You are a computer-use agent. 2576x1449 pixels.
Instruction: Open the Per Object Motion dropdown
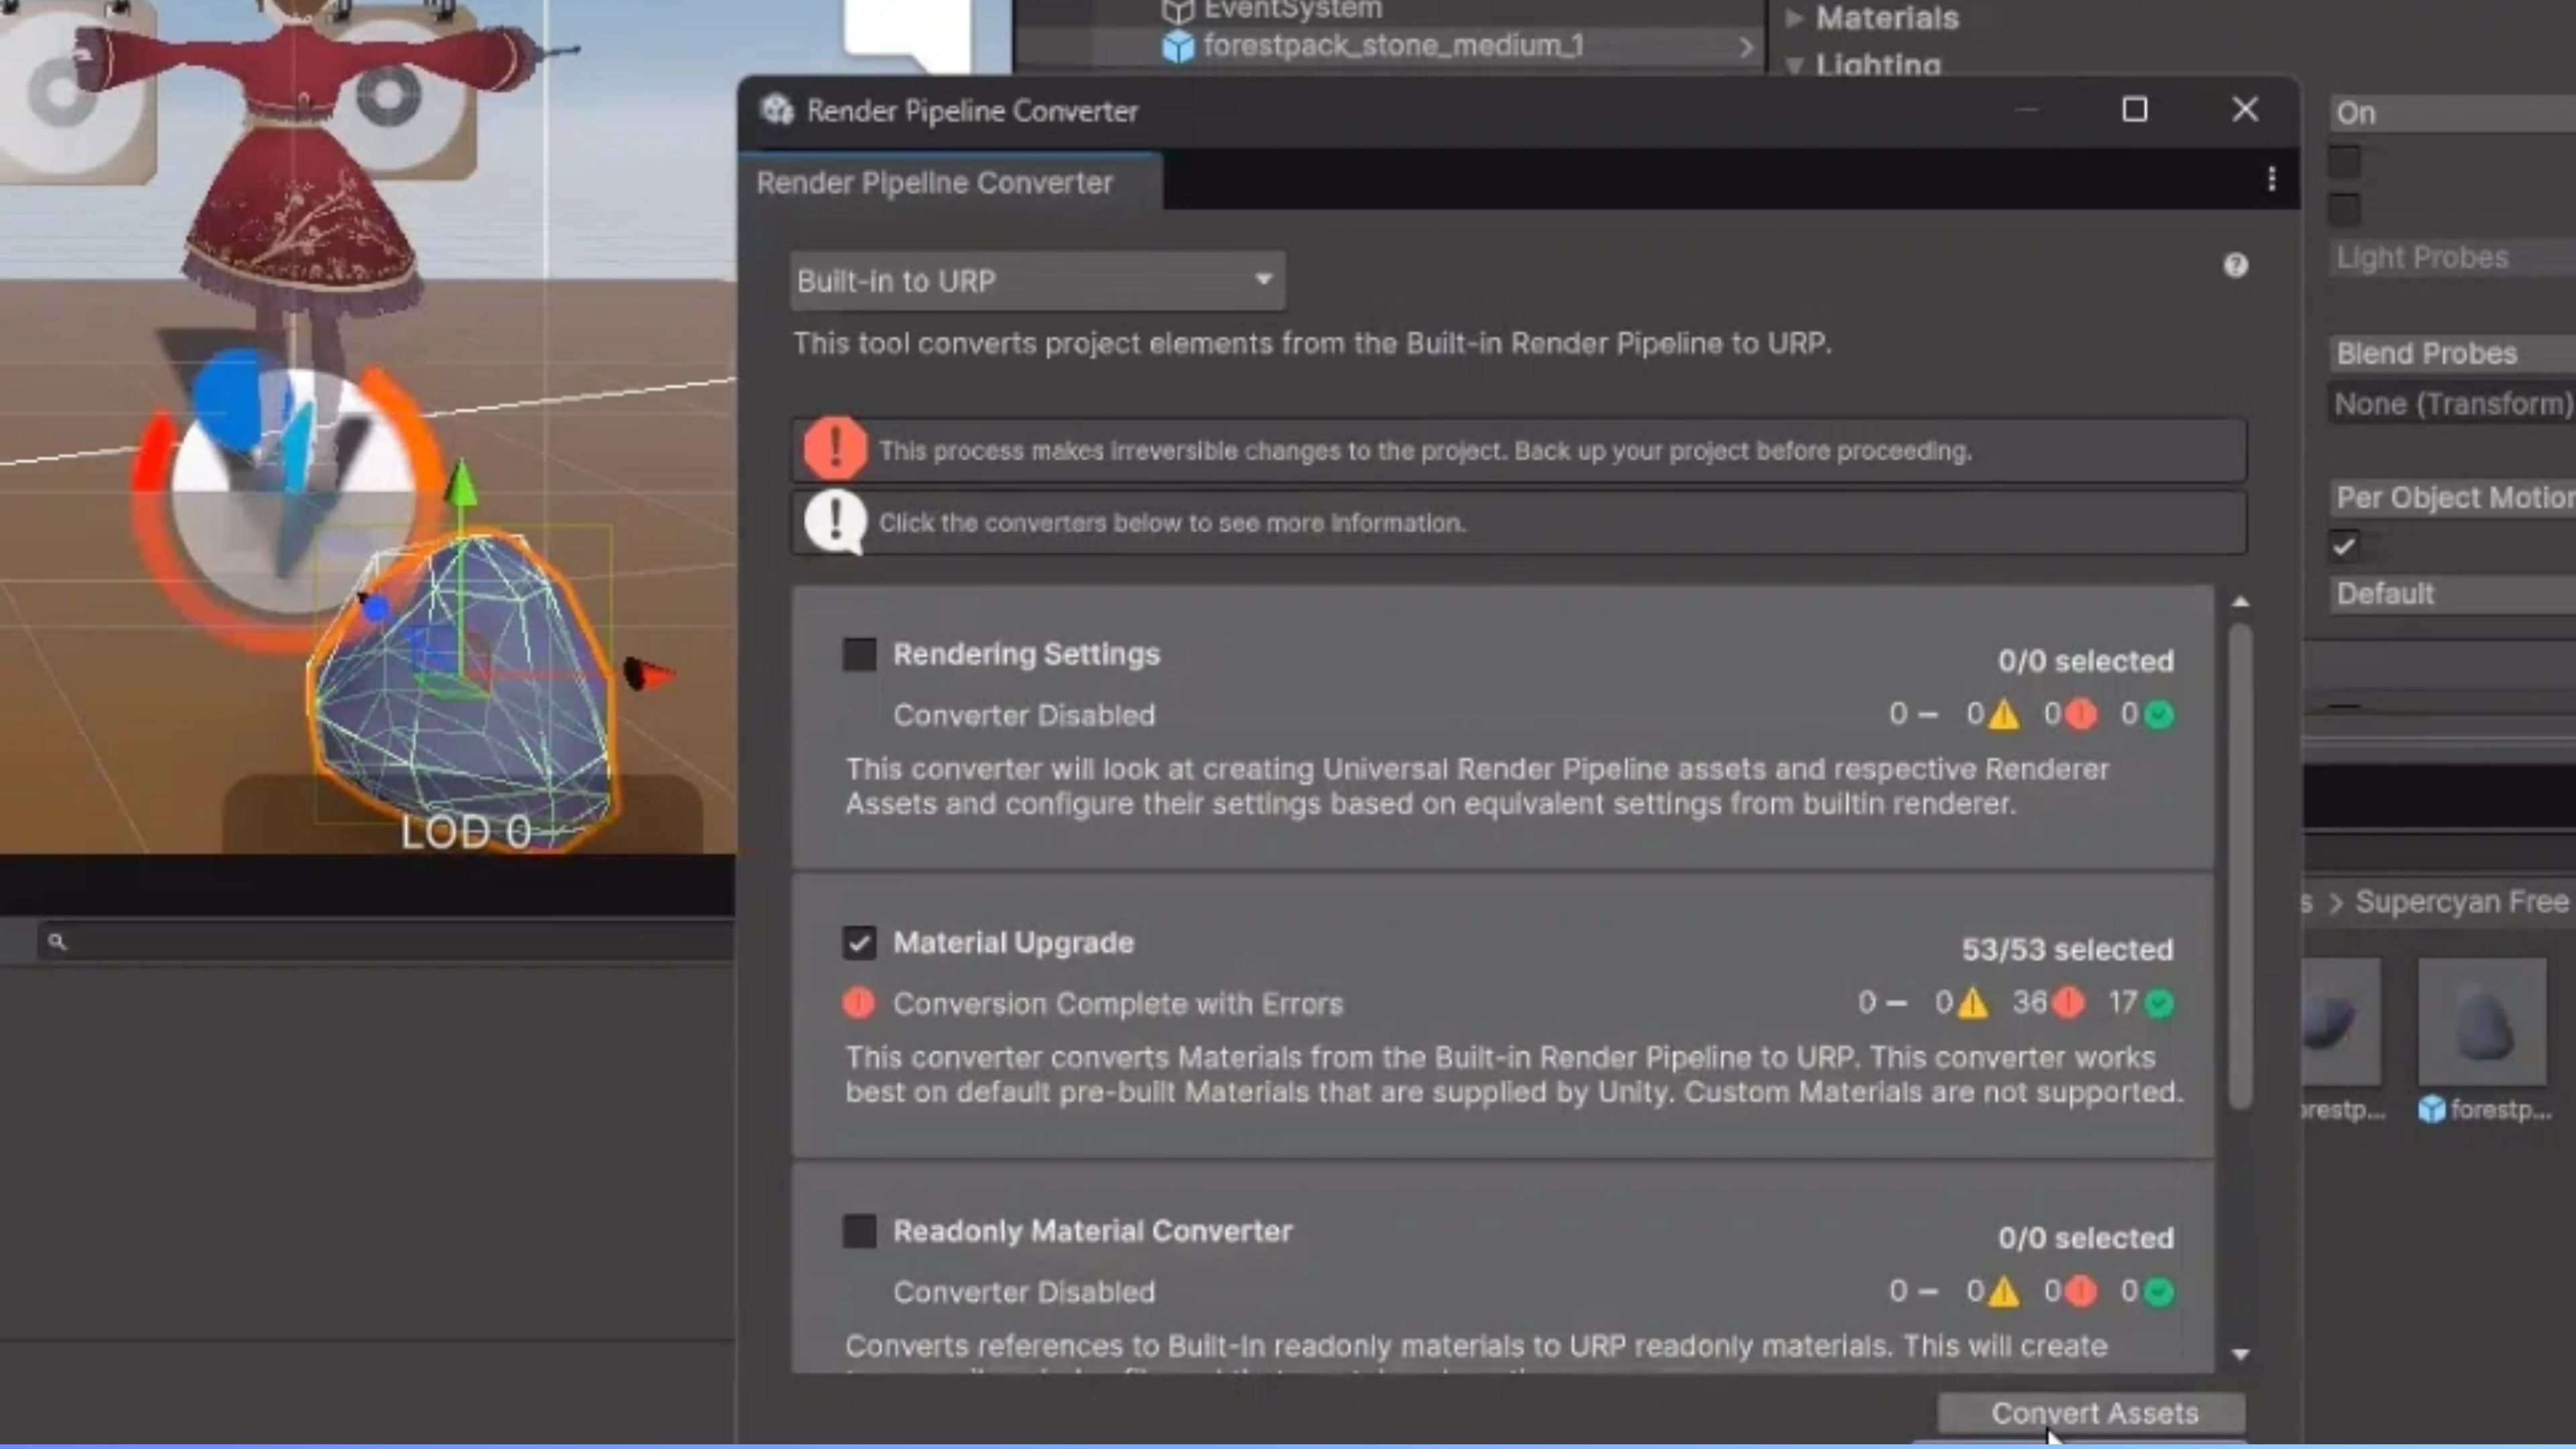[2452, 497]
